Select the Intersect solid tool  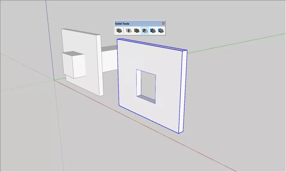pyautogui.click(x=128, y=31)
